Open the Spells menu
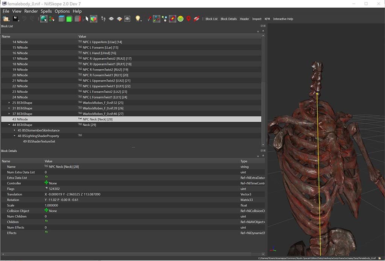Viewport: 385px width, 261px height. tap(46, 11)
